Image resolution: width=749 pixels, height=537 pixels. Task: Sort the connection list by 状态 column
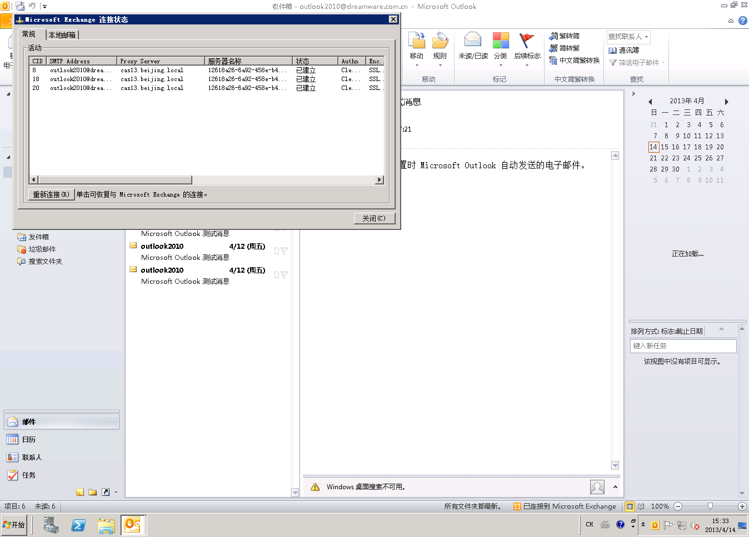[x=315, y=61]
